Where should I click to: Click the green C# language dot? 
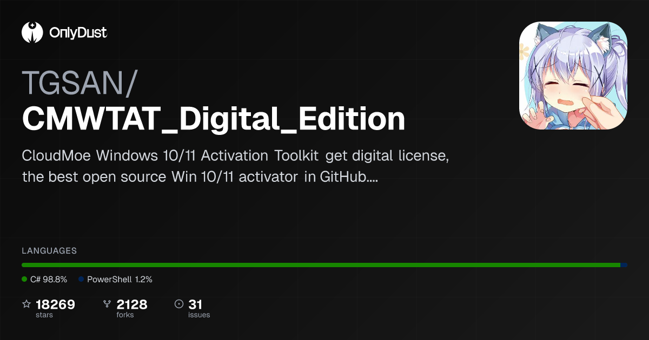pyautogui.click(x=24, y=280)
